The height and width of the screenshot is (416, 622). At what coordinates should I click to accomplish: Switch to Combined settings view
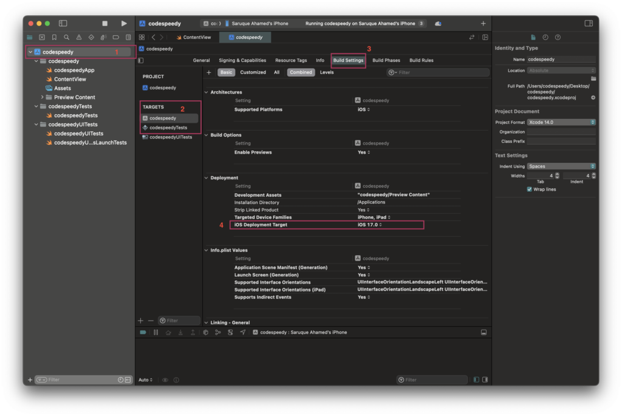coord(301,72)
